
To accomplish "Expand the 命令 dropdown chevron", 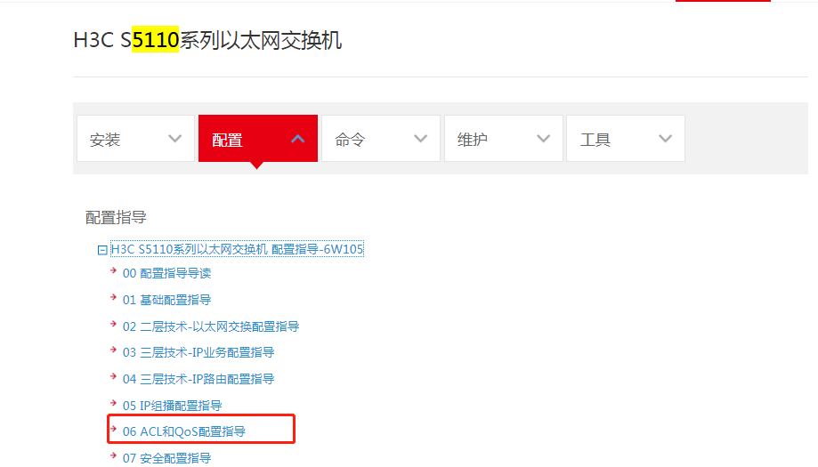I will [x=420, y=139].
